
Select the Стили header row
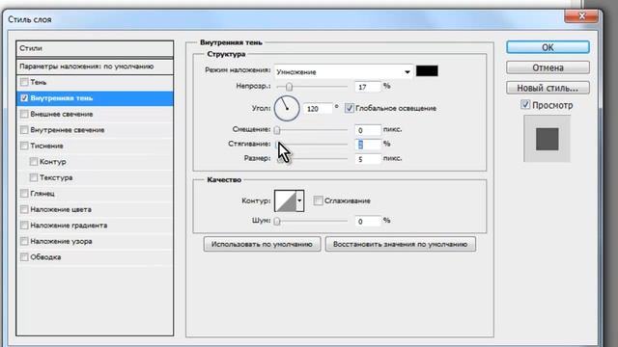coord(95,48)
